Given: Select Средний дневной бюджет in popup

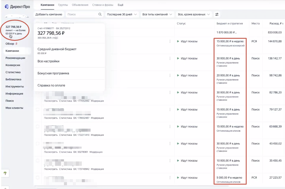Looking at the screenshot, I should click(x=57, y=49).
